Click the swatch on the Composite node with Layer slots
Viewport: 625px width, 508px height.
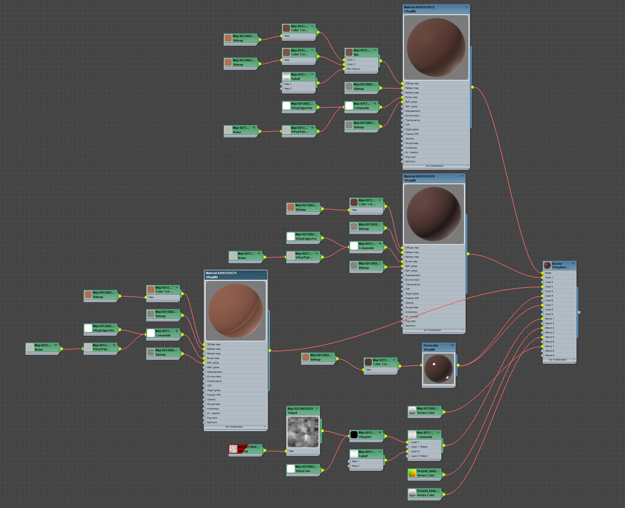click(412, 434)
